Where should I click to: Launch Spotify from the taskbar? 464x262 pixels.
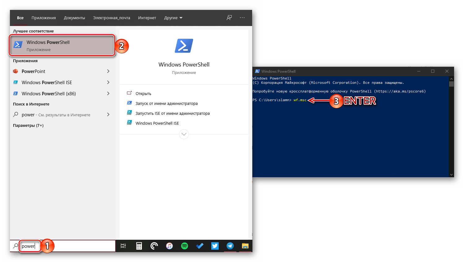click(185, 246)
